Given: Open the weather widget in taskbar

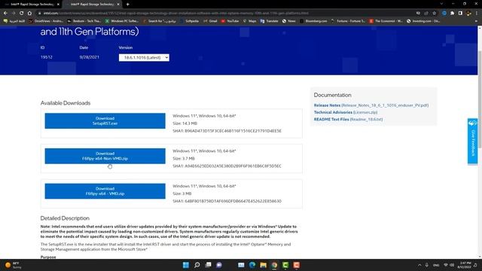Looking at the screenshot, I should click(x=14, y=265).
